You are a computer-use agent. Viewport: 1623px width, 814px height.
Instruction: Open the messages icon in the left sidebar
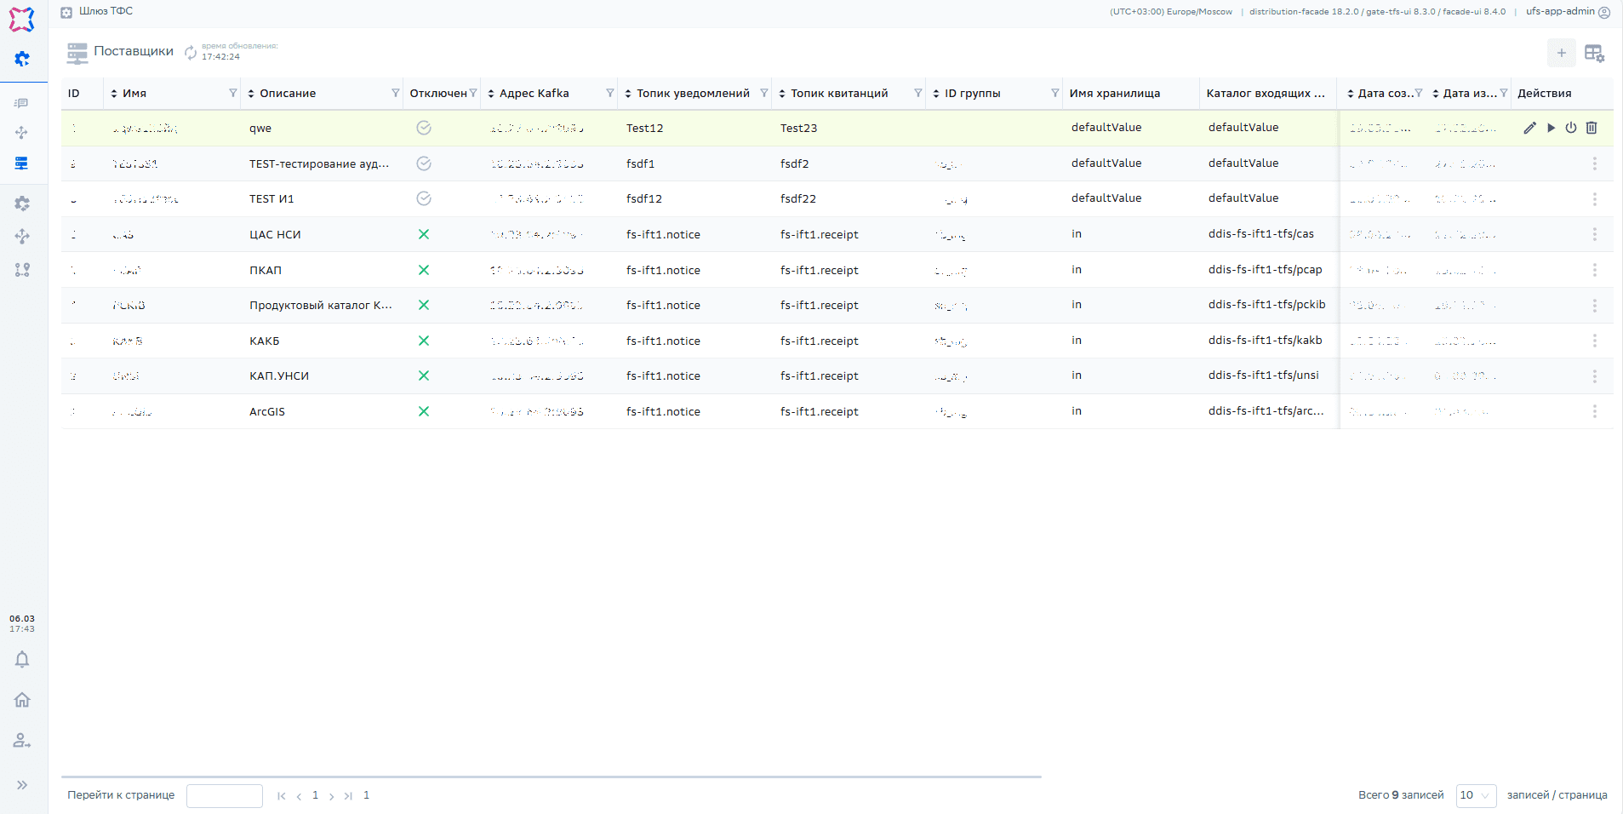[22, 103]
